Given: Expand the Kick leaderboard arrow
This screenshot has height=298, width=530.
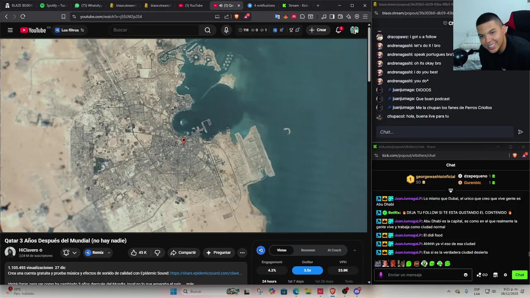Looking at the screenshot, I should pos(451,190).
